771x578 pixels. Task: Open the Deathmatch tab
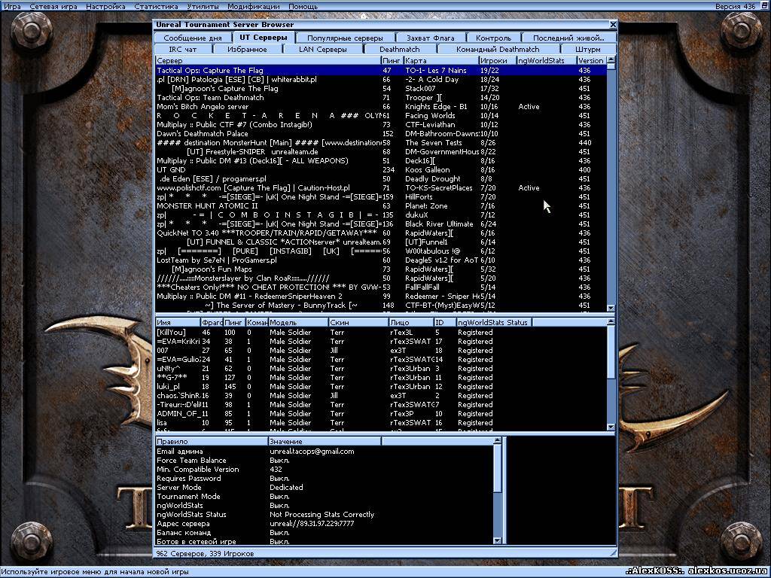tap(399, 49)
